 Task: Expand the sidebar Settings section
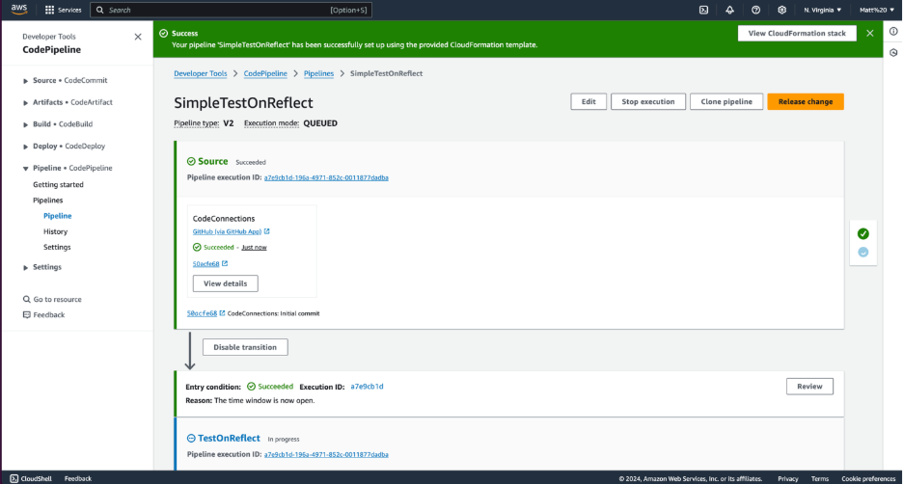click(x=25, y=268)
